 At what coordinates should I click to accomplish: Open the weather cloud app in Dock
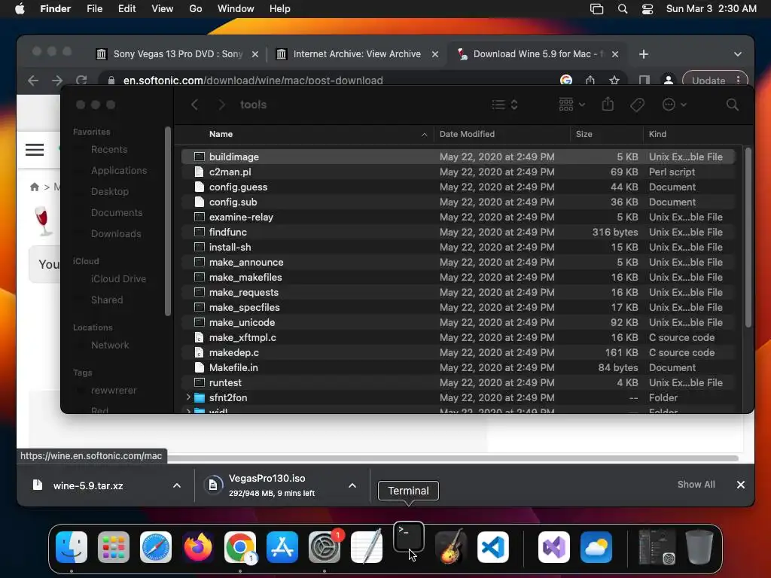pos(596,547)
